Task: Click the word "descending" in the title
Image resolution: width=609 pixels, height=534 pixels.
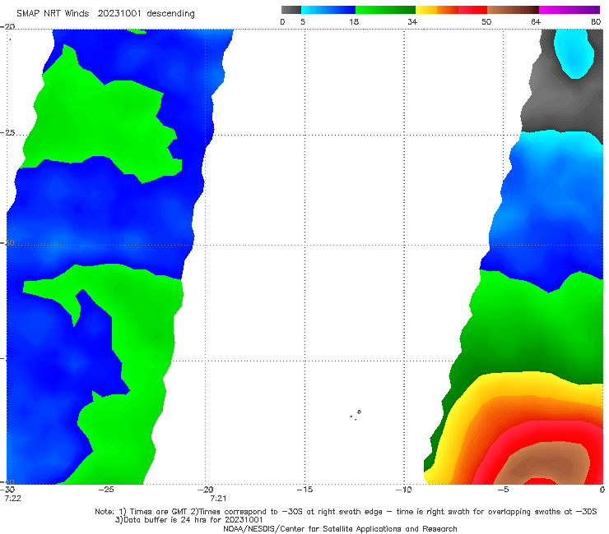Action: coord(170,14)
